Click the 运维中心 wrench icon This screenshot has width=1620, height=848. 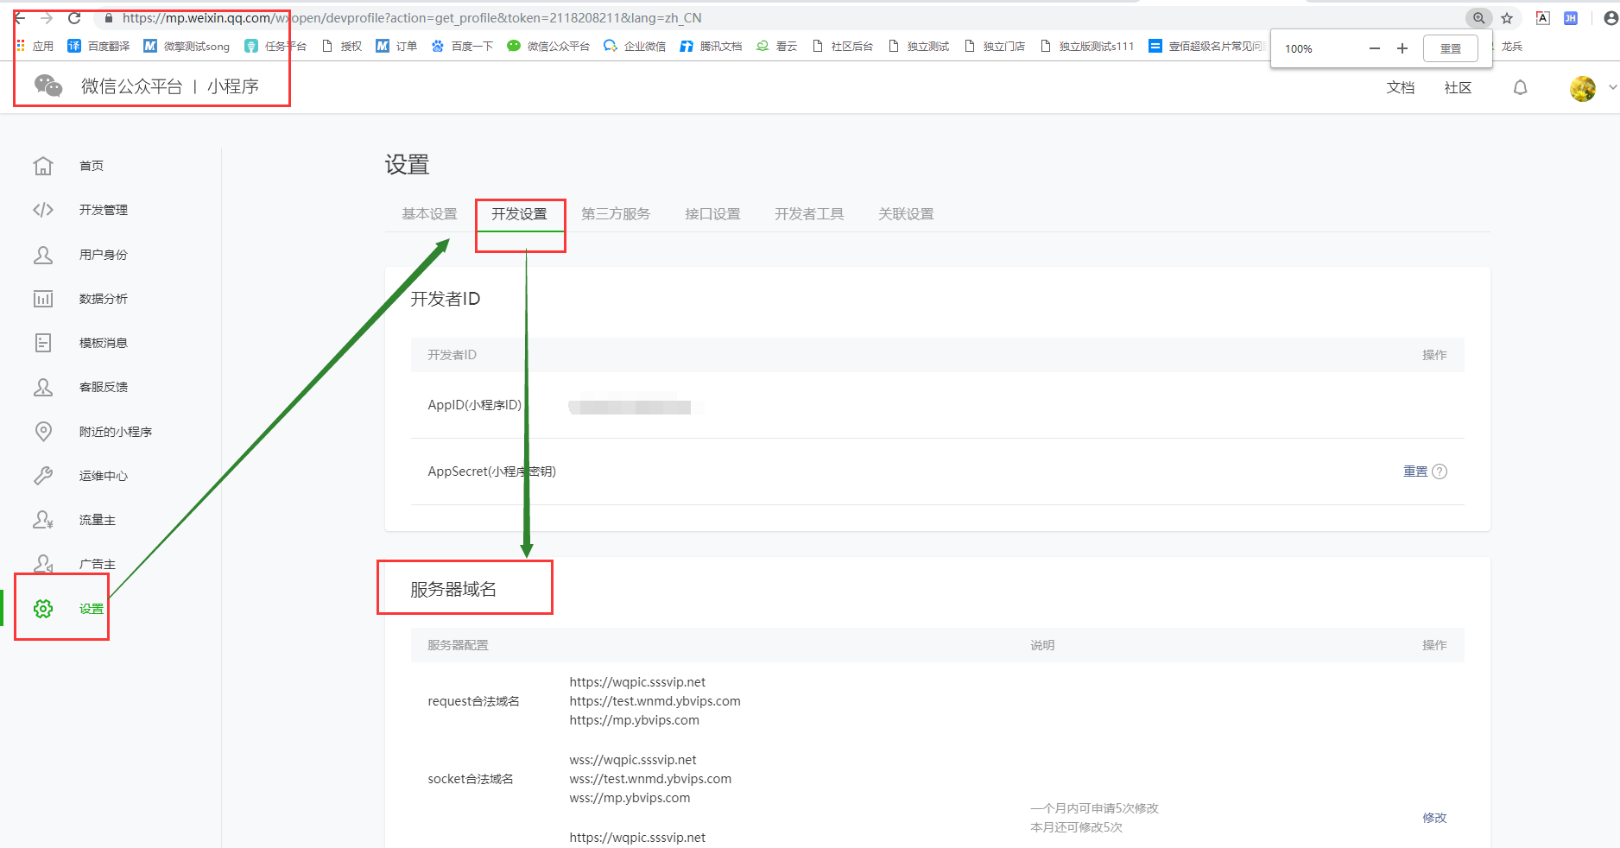43,476
